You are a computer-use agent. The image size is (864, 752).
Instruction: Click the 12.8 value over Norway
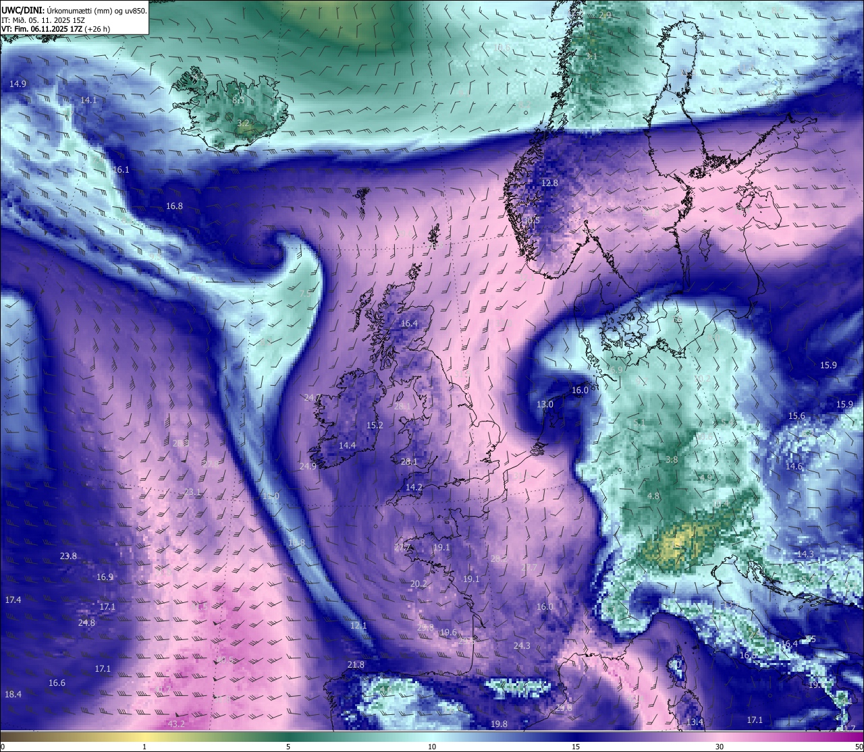pyautogui.click(x=550, y=183)
